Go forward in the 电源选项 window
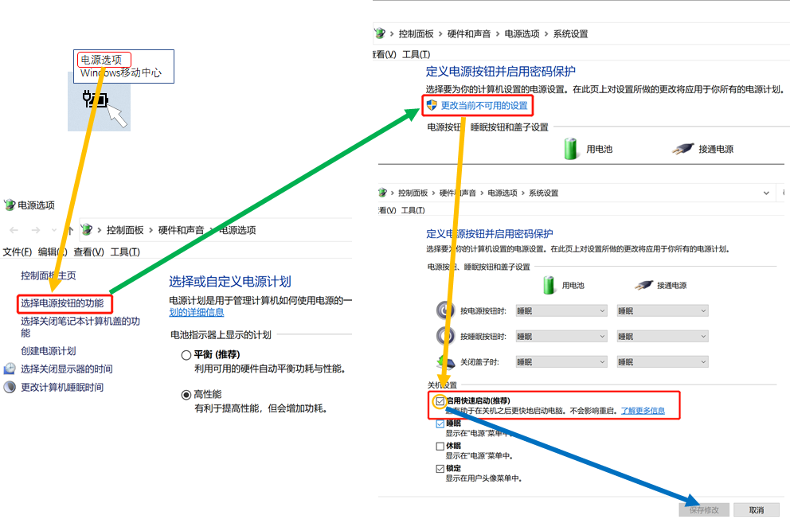Image resolution: width=790 pixels, height=523 pixels. pos(36,230)
